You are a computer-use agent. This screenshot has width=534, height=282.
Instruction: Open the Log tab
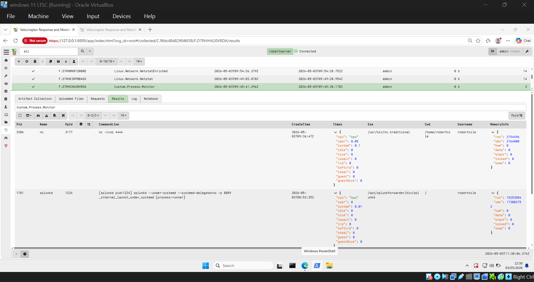pyautogui.click(x=134, y=99)
